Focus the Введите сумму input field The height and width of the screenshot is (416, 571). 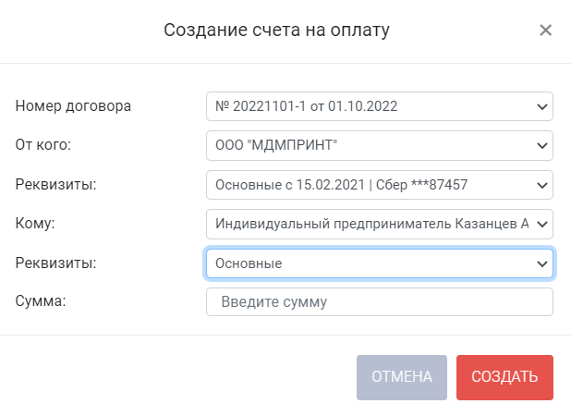point(380,302)
